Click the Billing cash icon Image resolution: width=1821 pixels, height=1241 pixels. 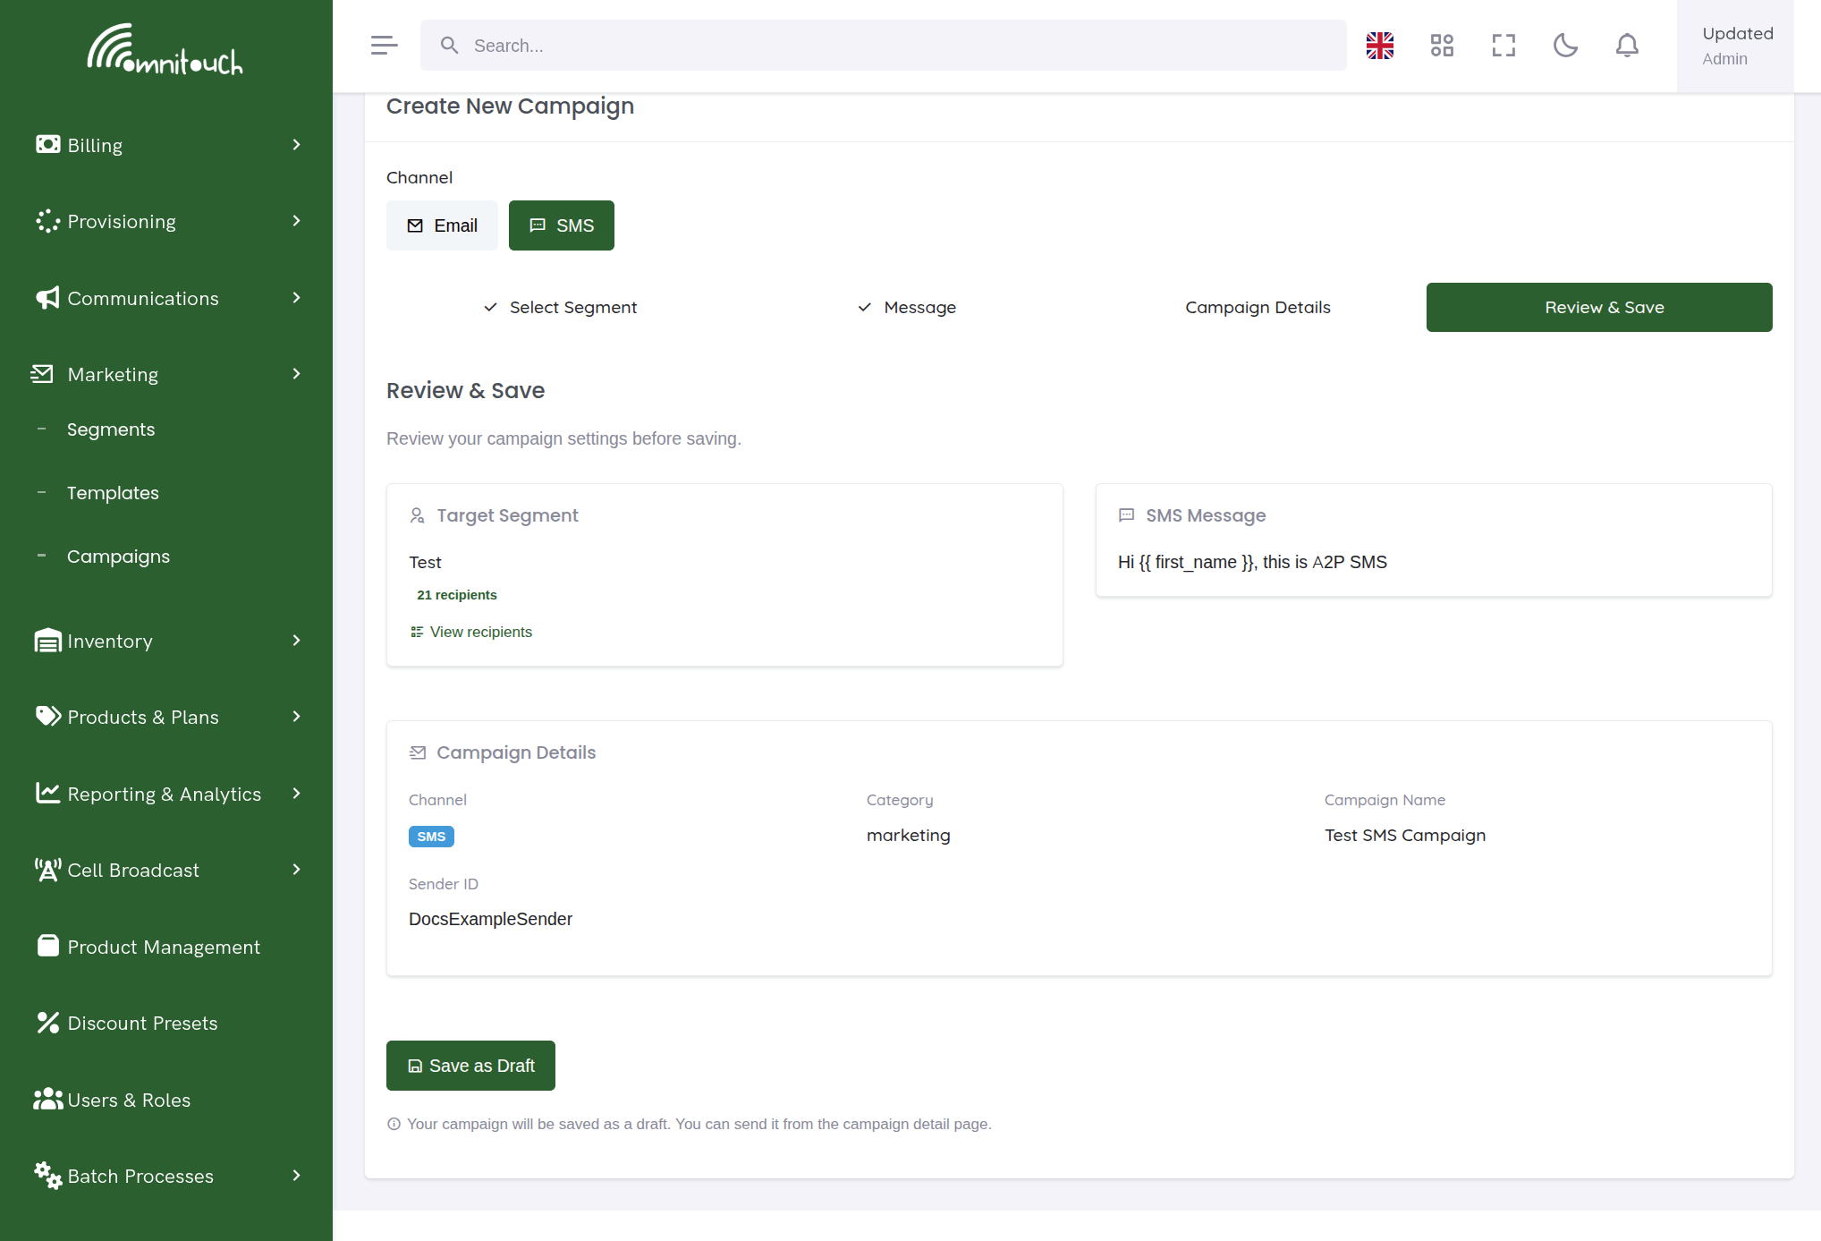point(48,144)
